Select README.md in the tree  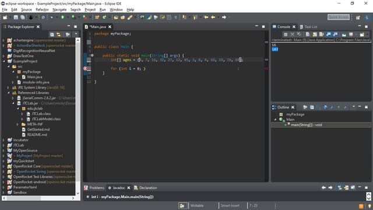pos(37,135)
